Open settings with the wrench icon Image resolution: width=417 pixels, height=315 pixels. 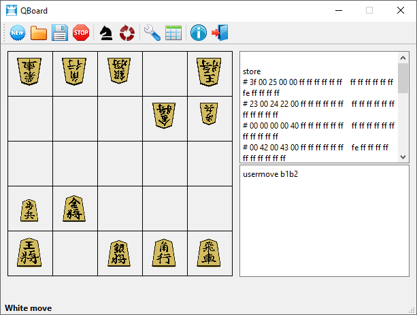(152, 33)
